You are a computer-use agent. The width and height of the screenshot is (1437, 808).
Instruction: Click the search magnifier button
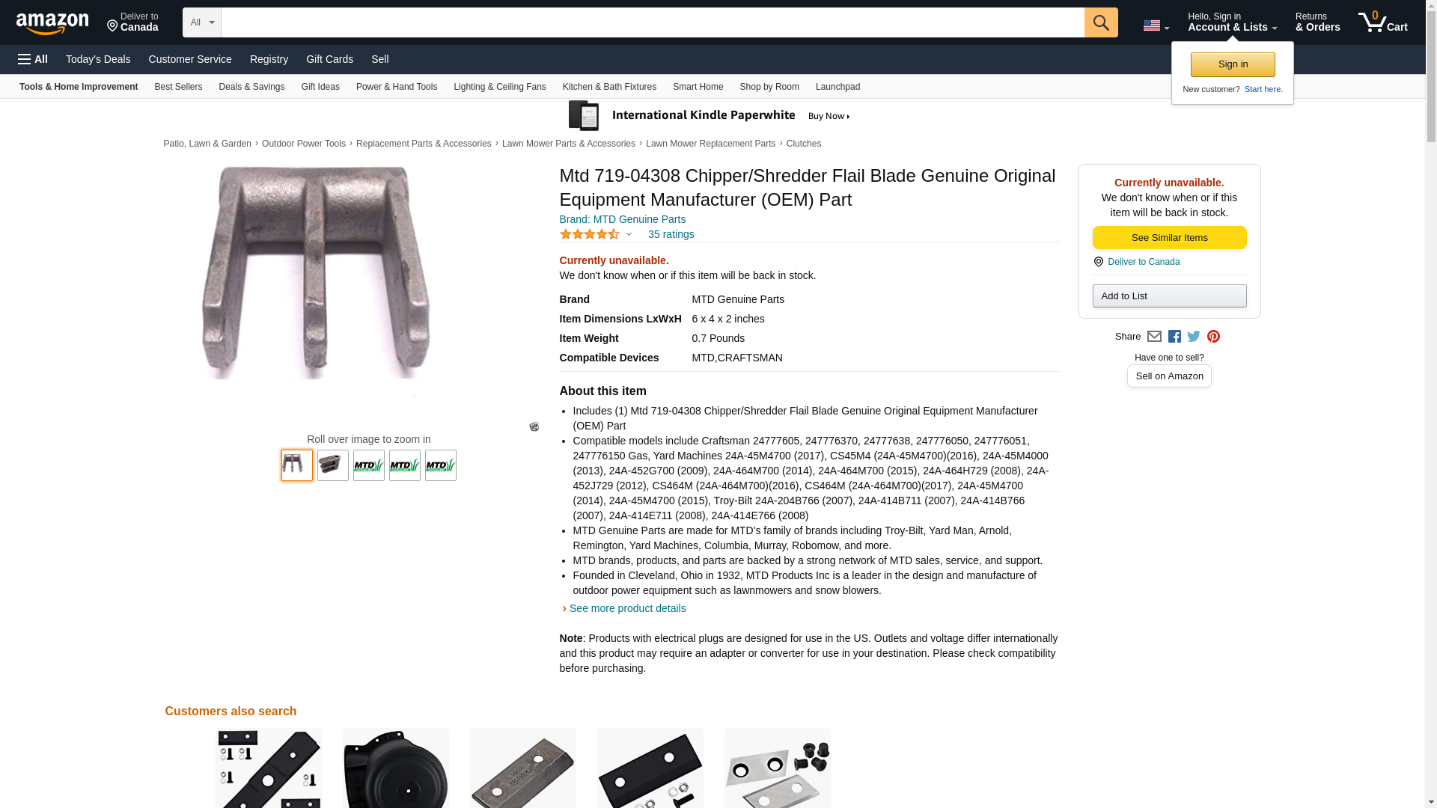point(1100,22)
